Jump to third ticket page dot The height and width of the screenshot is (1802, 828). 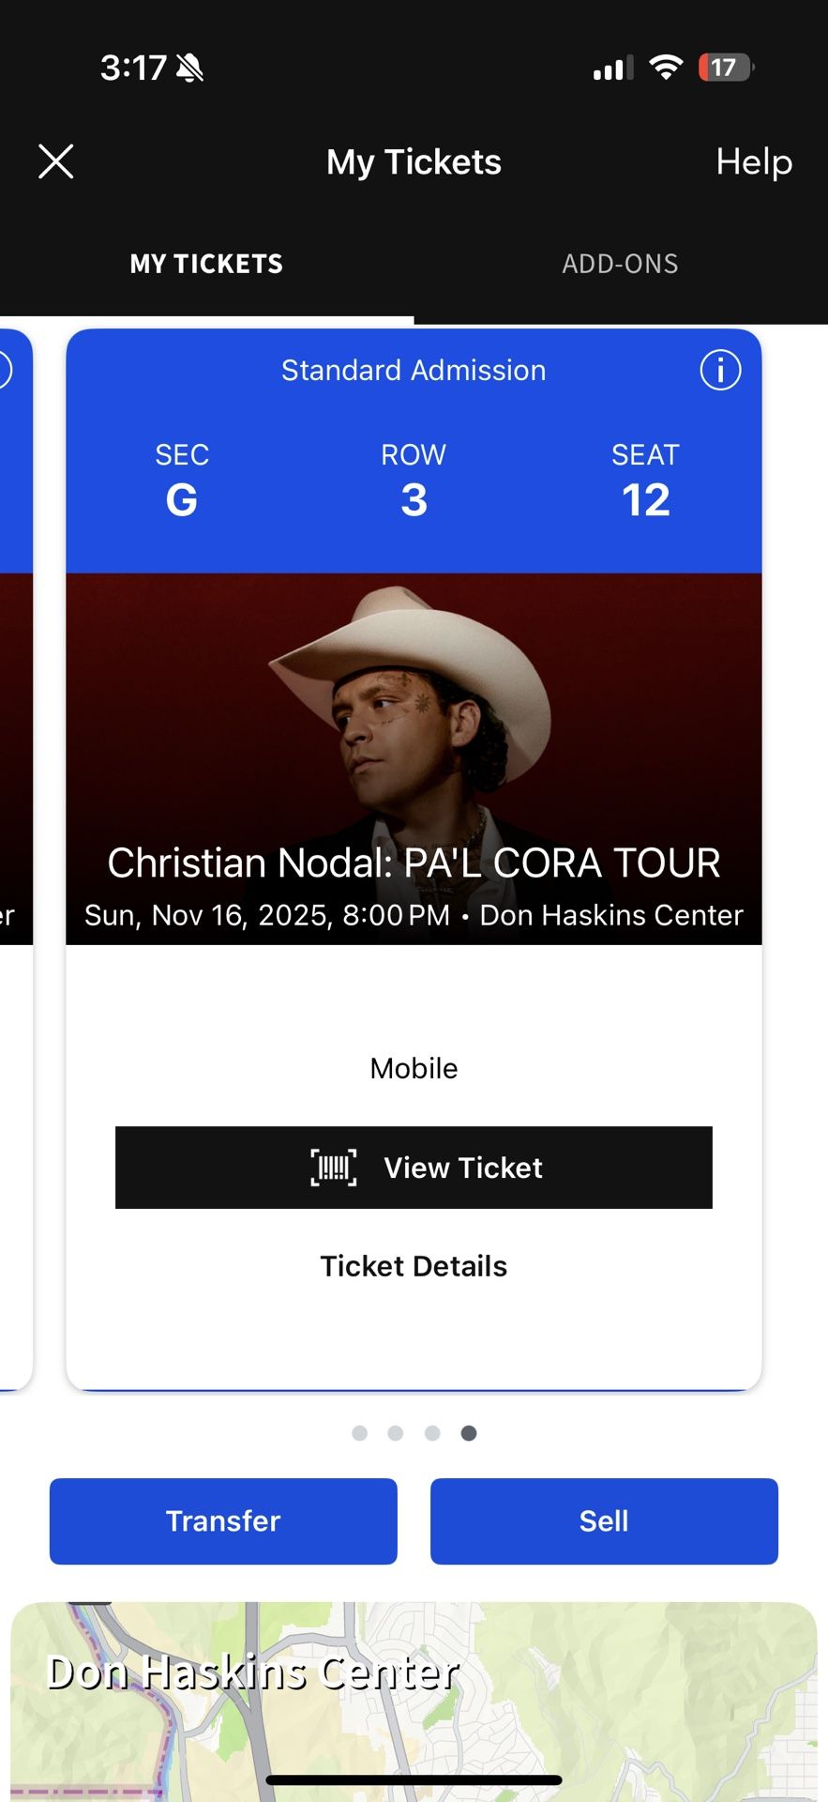(x=432, y=1433)
